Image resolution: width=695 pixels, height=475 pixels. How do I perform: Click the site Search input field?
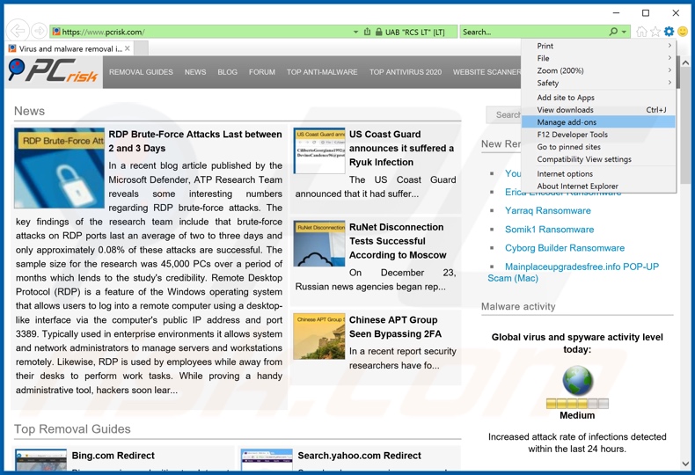504,114
